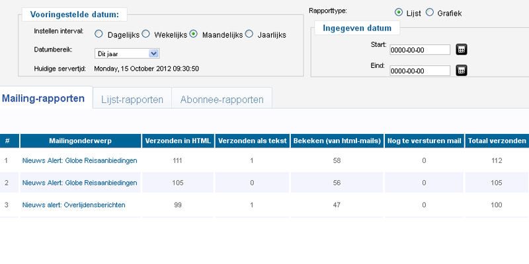Switch to the Abonnee-rapporten tab

pos(222,100)
